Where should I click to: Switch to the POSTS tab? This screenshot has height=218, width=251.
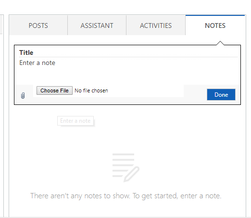pos(38,26)
